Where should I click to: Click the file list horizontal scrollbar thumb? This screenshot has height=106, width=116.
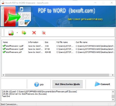click(x=57, y=75)
